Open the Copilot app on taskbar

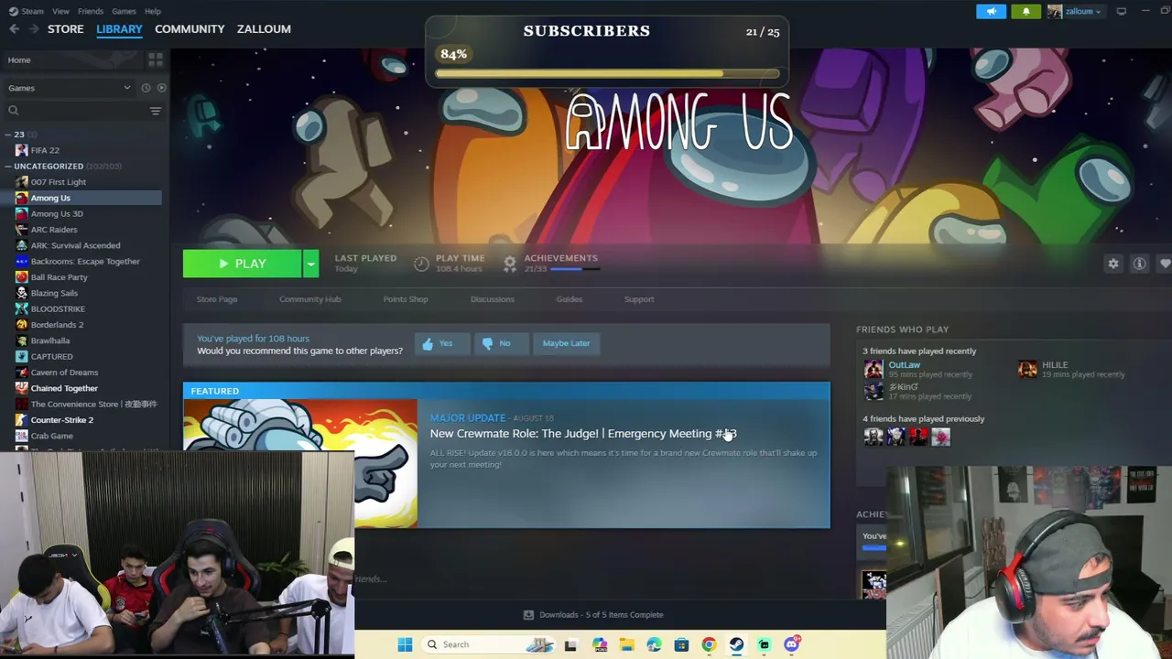pyautogui.click(x=600, y=644)
